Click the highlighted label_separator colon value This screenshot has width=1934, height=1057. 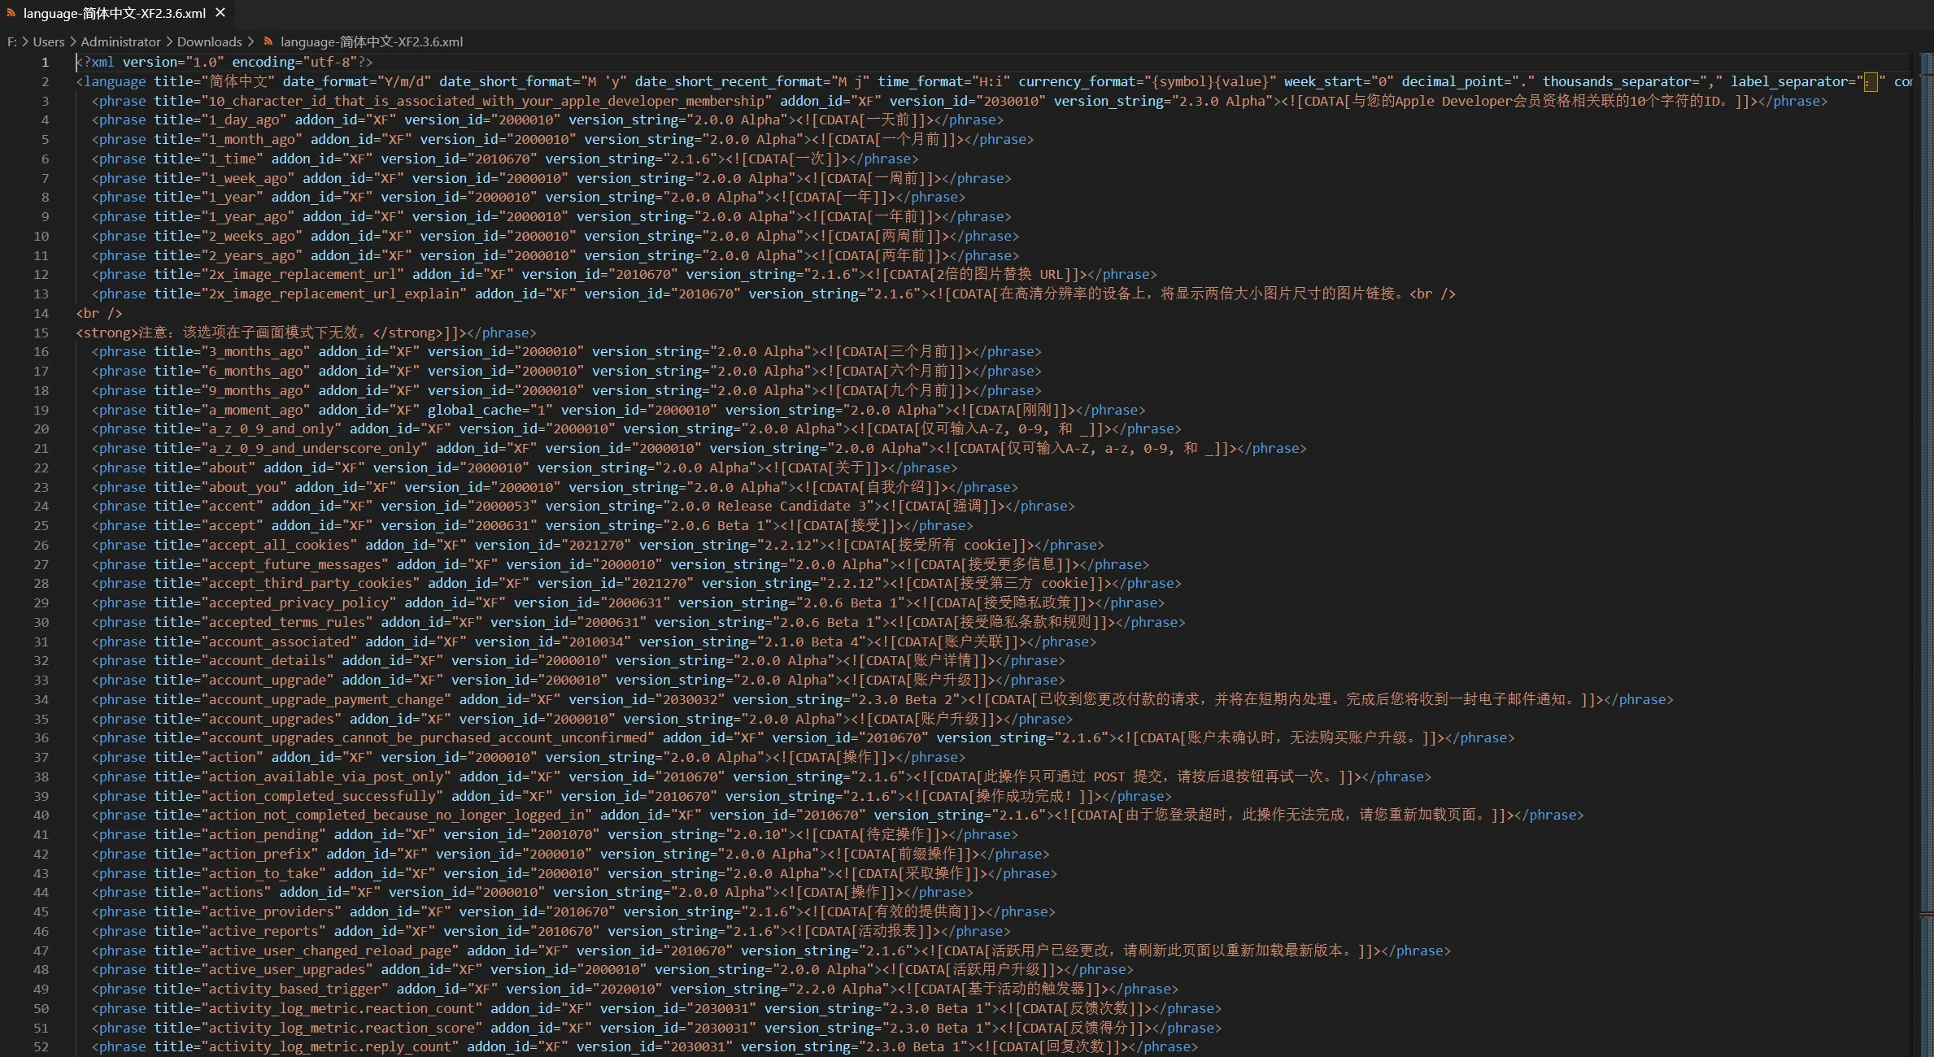click(x=1869, y=81)
